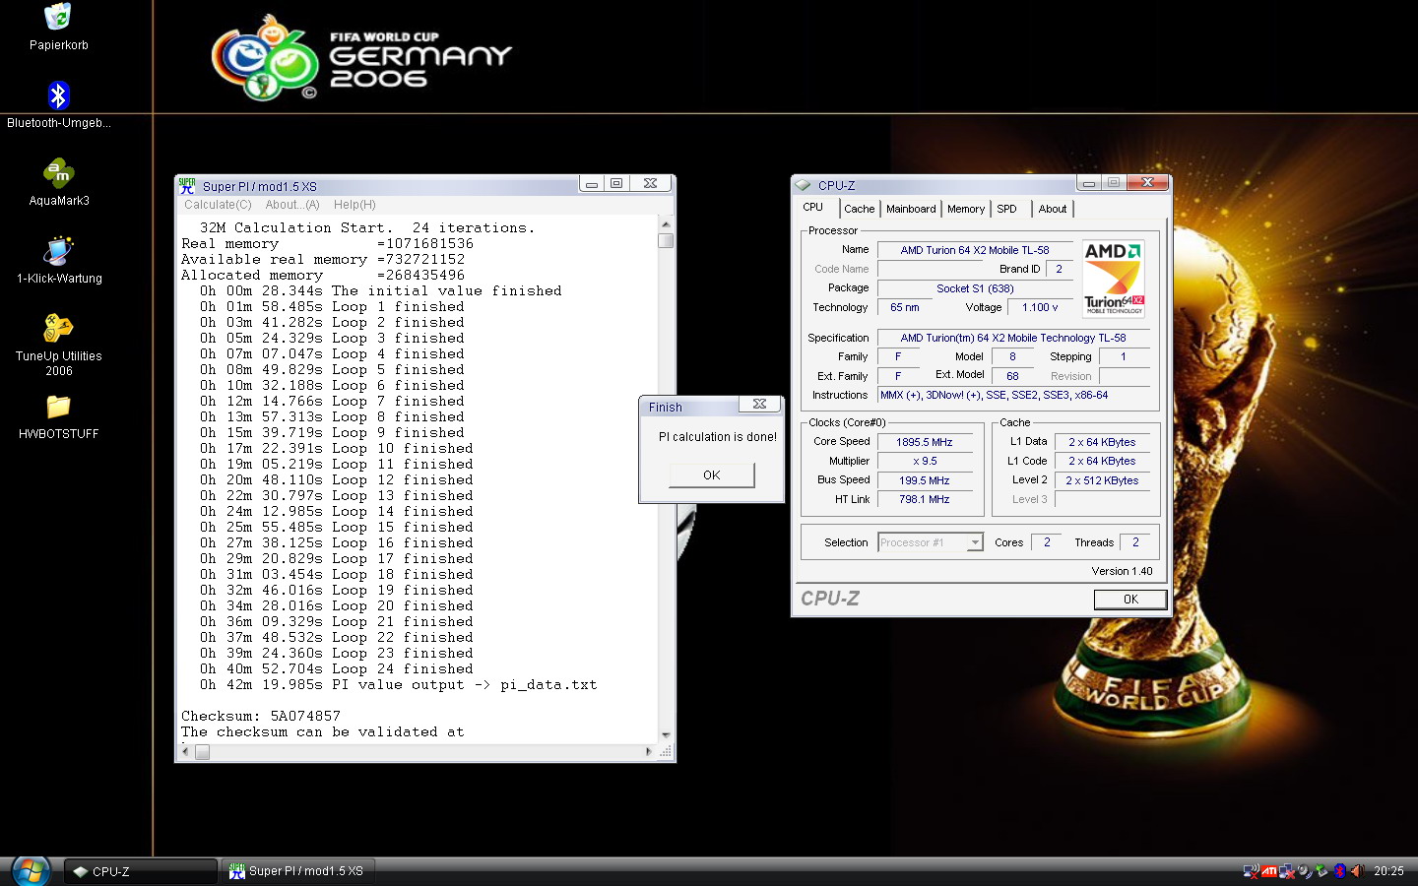
Task: Click 'PI calculation is done!' message text
Action: (717, 436)
